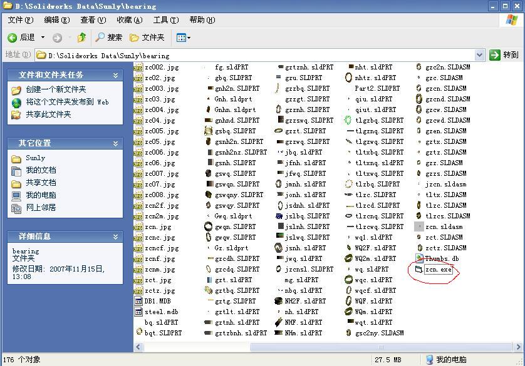Open the 查看(V) menu
The width and height of the screenshot is (525, 366).
click(93, 20)
